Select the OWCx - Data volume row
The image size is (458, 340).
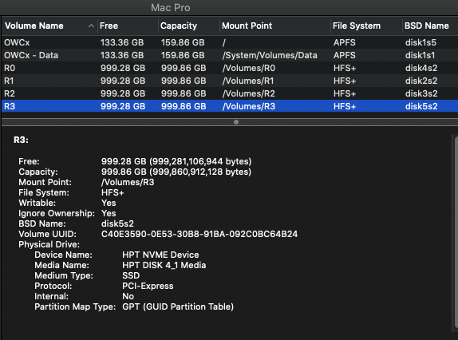click(x=230, y=55)
